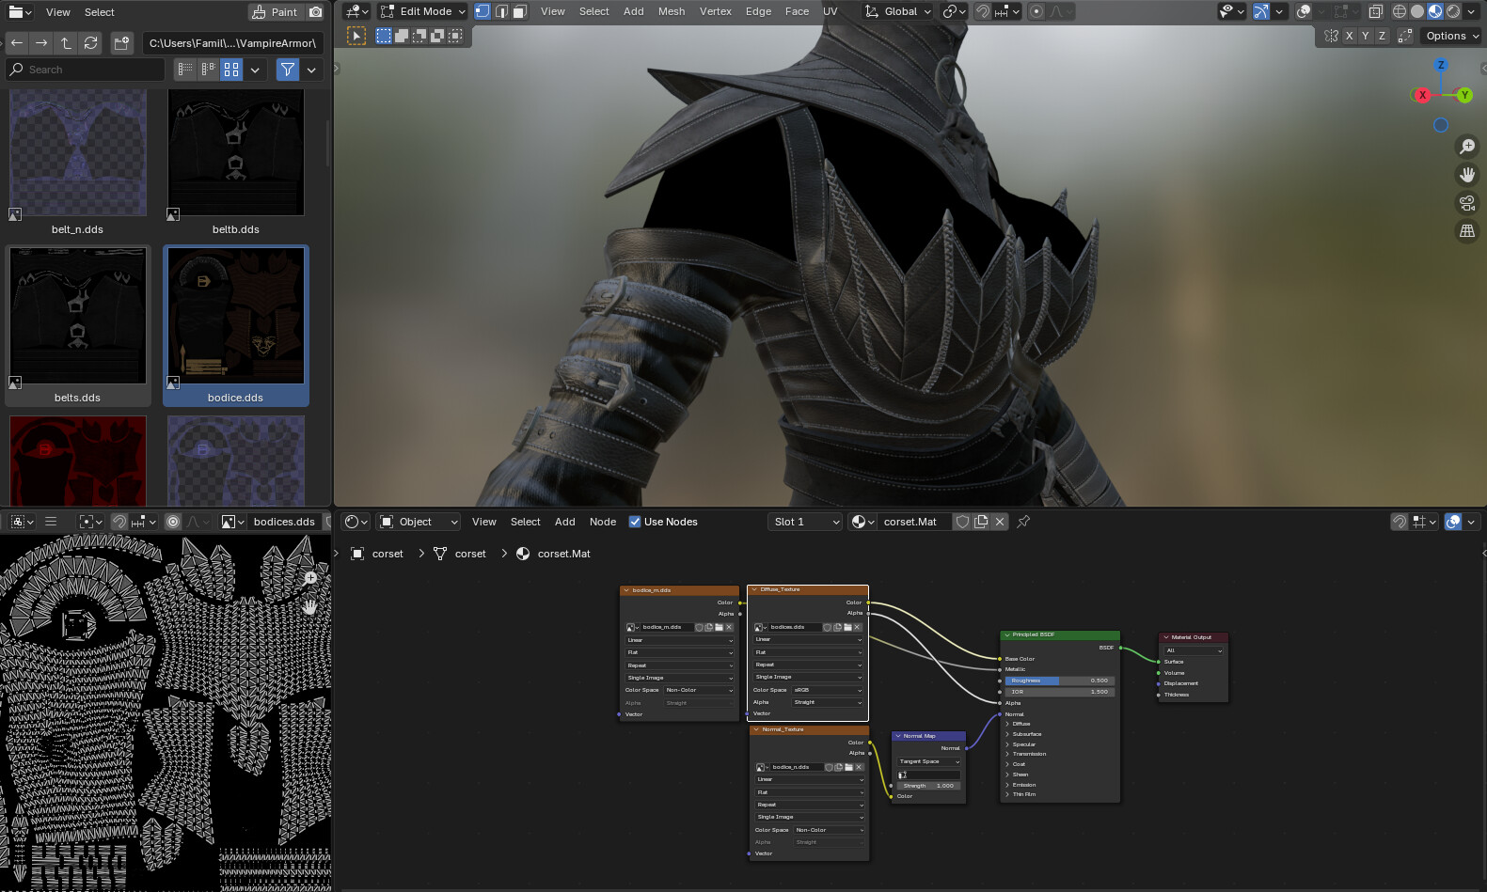Switch file browser to thumbnail display mode
Viewport: 1487px width, 892px height.
coord(231,69)
